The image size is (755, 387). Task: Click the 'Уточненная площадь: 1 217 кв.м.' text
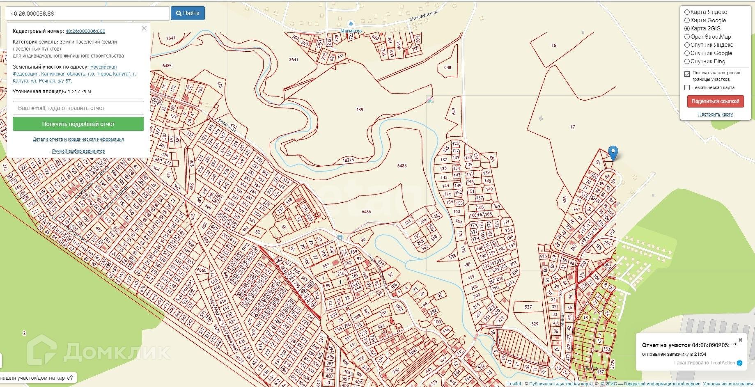(x=53, y=92)
